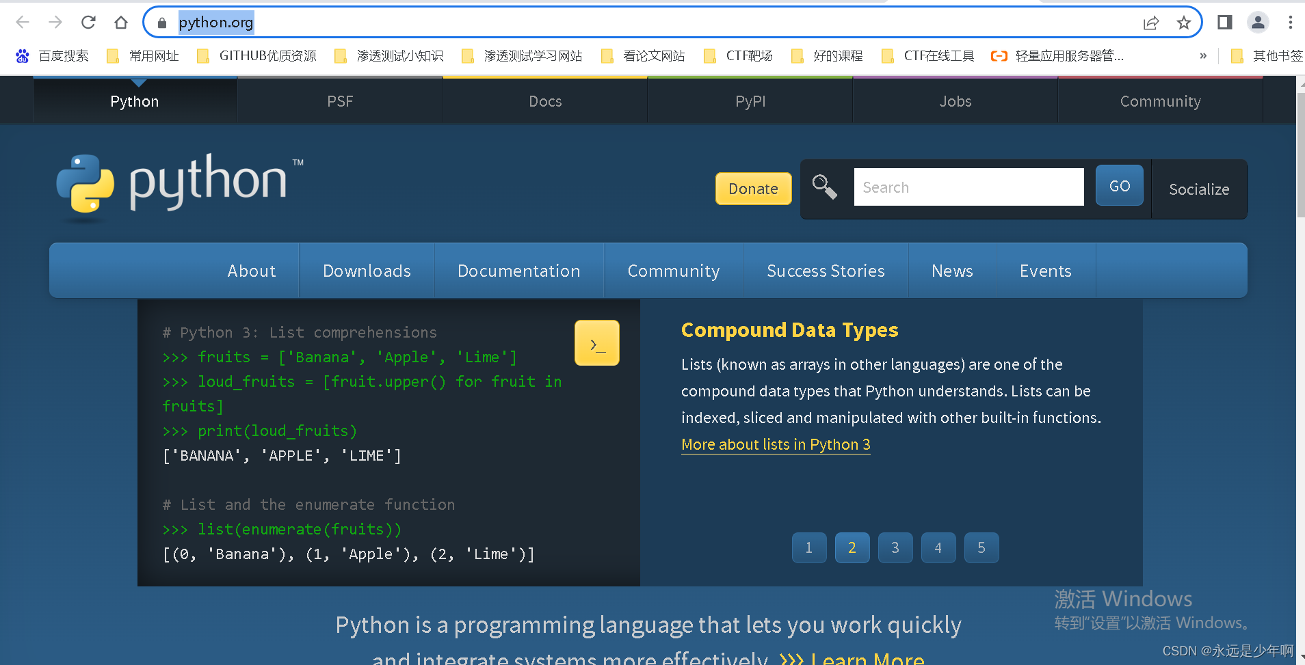Image resolution: width=1305 pixels, height=665 pixels.
Task: Click the padlock site info icon
Action: [162, 23]
